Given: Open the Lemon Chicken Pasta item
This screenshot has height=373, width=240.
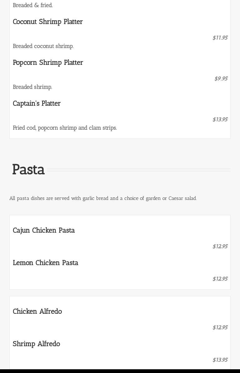Looking at the screenshot, I should point(46,263).
